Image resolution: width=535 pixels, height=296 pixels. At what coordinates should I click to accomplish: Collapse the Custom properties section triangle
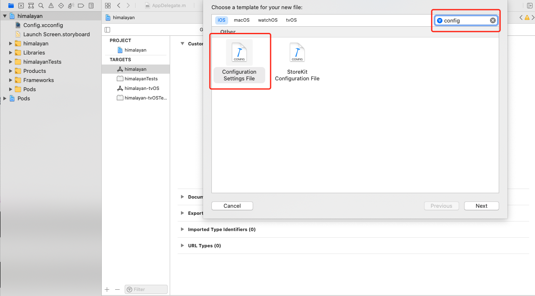(182, 44)
